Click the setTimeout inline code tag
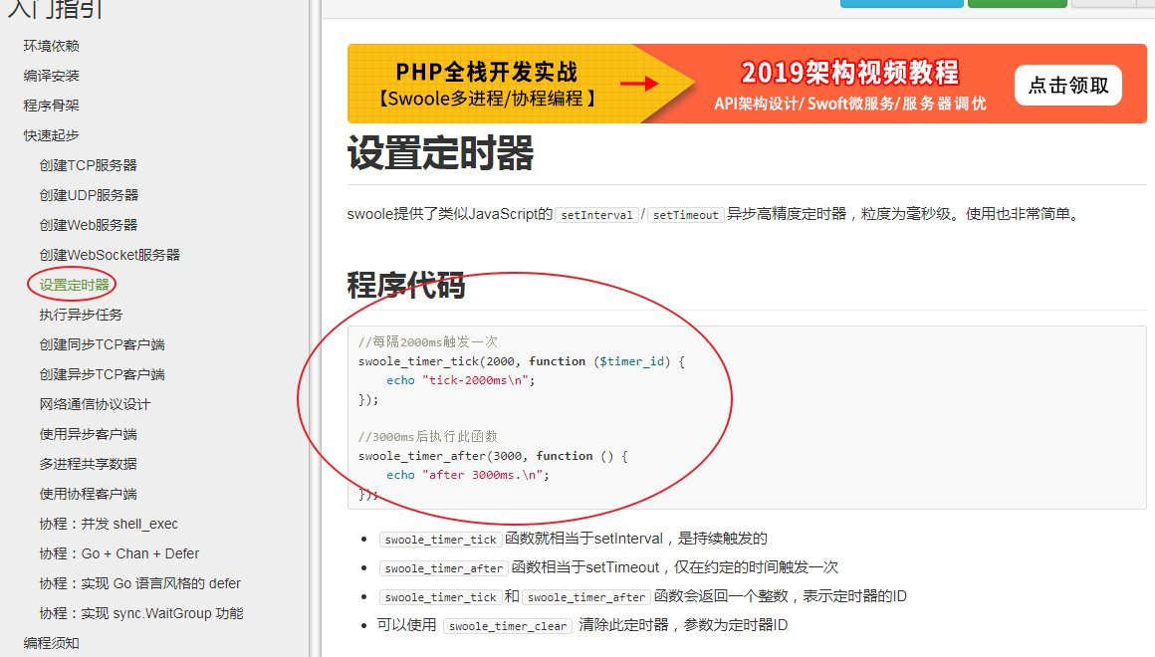 (686, 215)
